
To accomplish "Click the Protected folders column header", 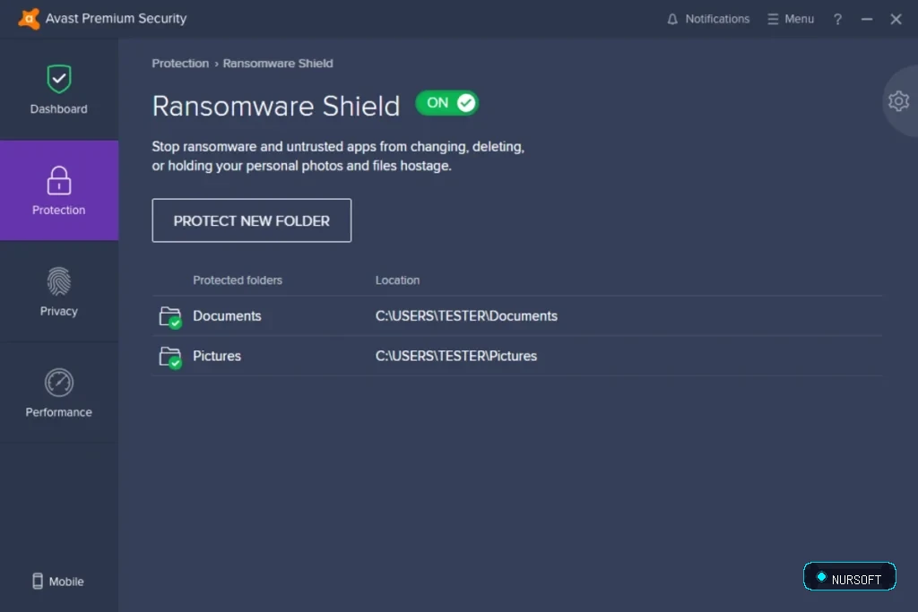I will (238, 280).
